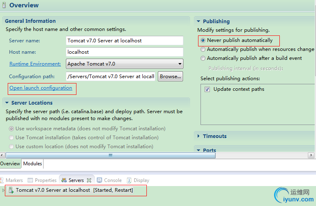Screen dimensions: 316x206
Task: Click the Markers view icon
Action: pyautogui.click(x=2, y=180)
